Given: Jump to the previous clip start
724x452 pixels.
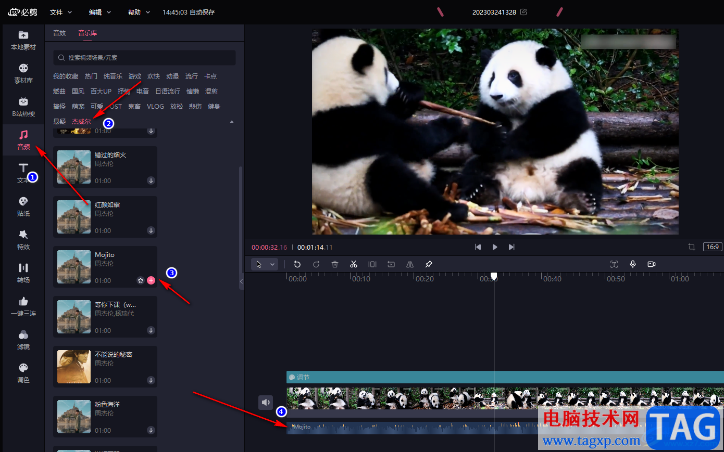Looking at the screenshot, I should tap(478, 247).
